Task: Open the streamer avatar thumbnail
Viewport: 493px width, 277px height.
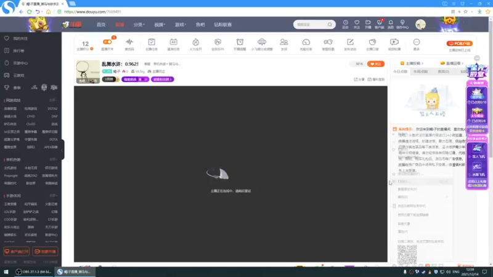Action: pos(88,72)
